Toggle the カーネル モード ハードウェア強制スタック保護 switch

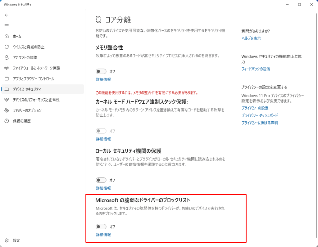101,131
